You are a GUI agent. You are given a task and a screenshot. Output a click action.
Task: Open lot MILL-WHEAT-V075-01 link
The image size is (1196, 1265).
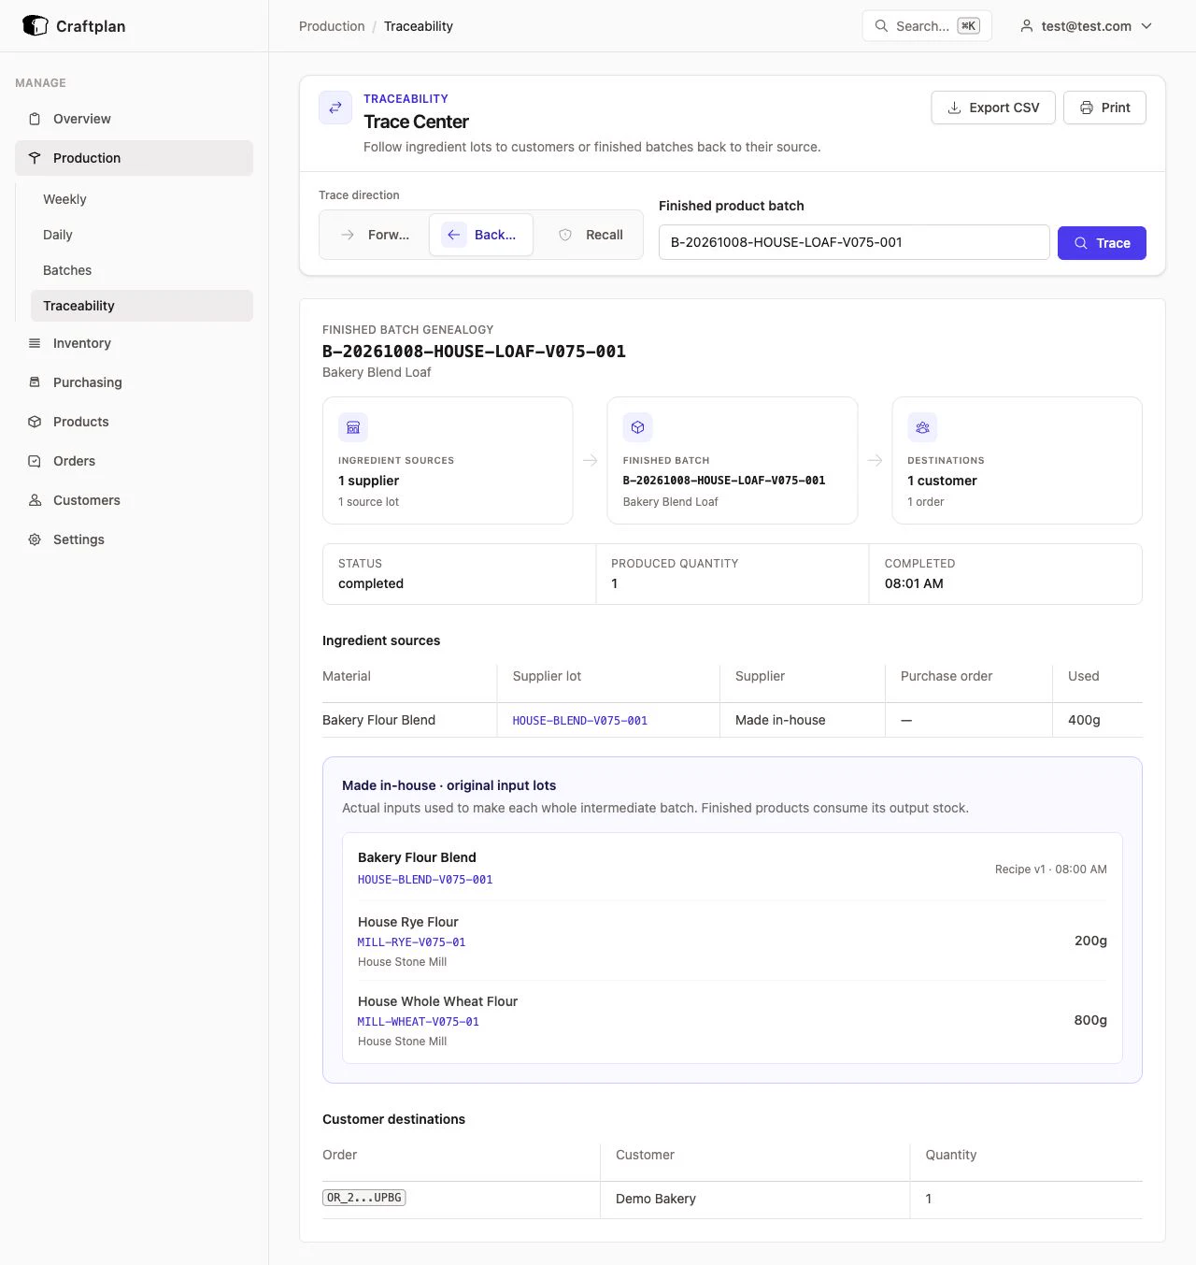point(419,1022)
